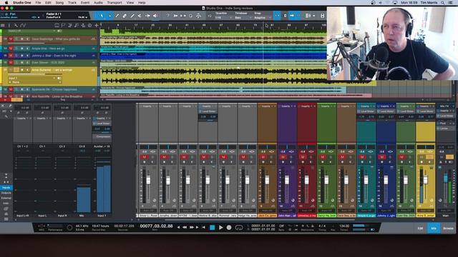Screen dimensions: 458x257
Task: Switch to the Mix view button
Action: tap(434, 228)
